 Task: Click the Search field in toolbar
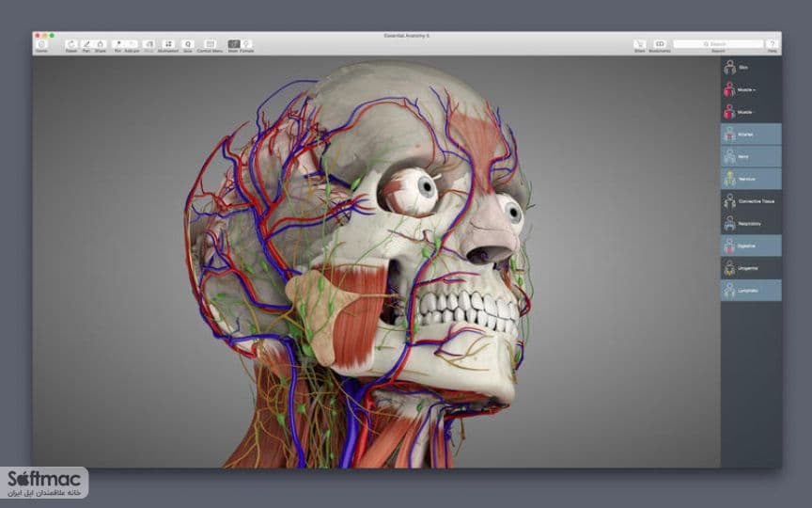click(718, 44)
